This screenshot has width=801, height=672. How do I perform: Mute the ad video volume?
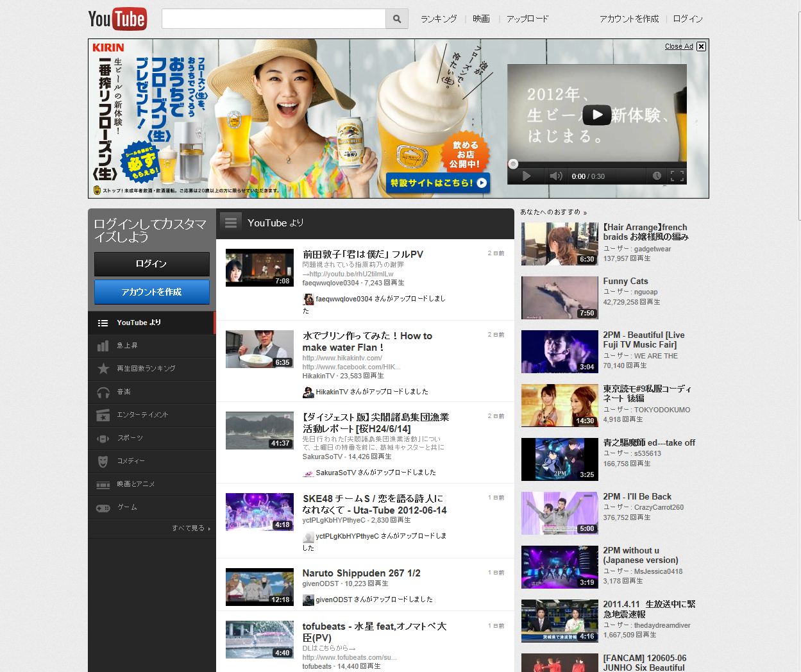(x=556, y=176)
